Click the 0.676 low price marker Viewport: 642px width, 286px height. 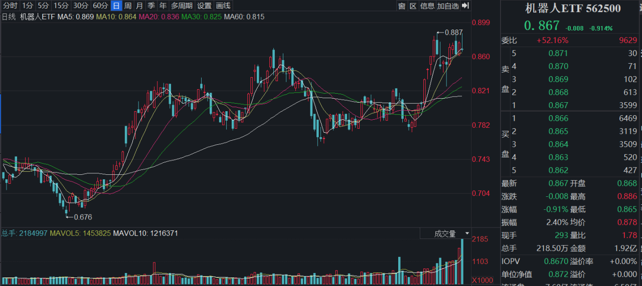(x=83, y=217)
